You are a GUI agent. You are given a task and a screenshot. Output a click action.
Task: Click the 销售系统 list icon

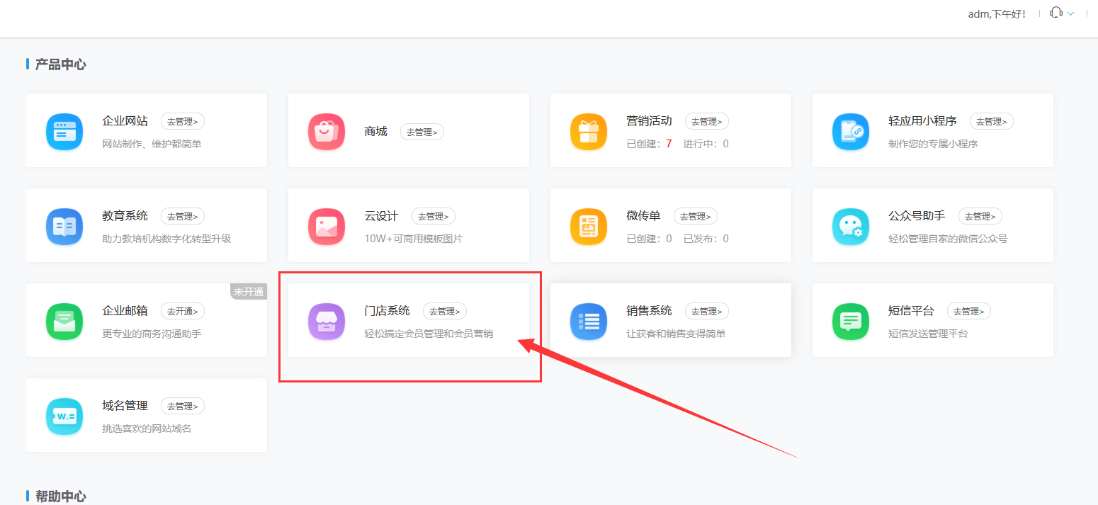(589, 321)
